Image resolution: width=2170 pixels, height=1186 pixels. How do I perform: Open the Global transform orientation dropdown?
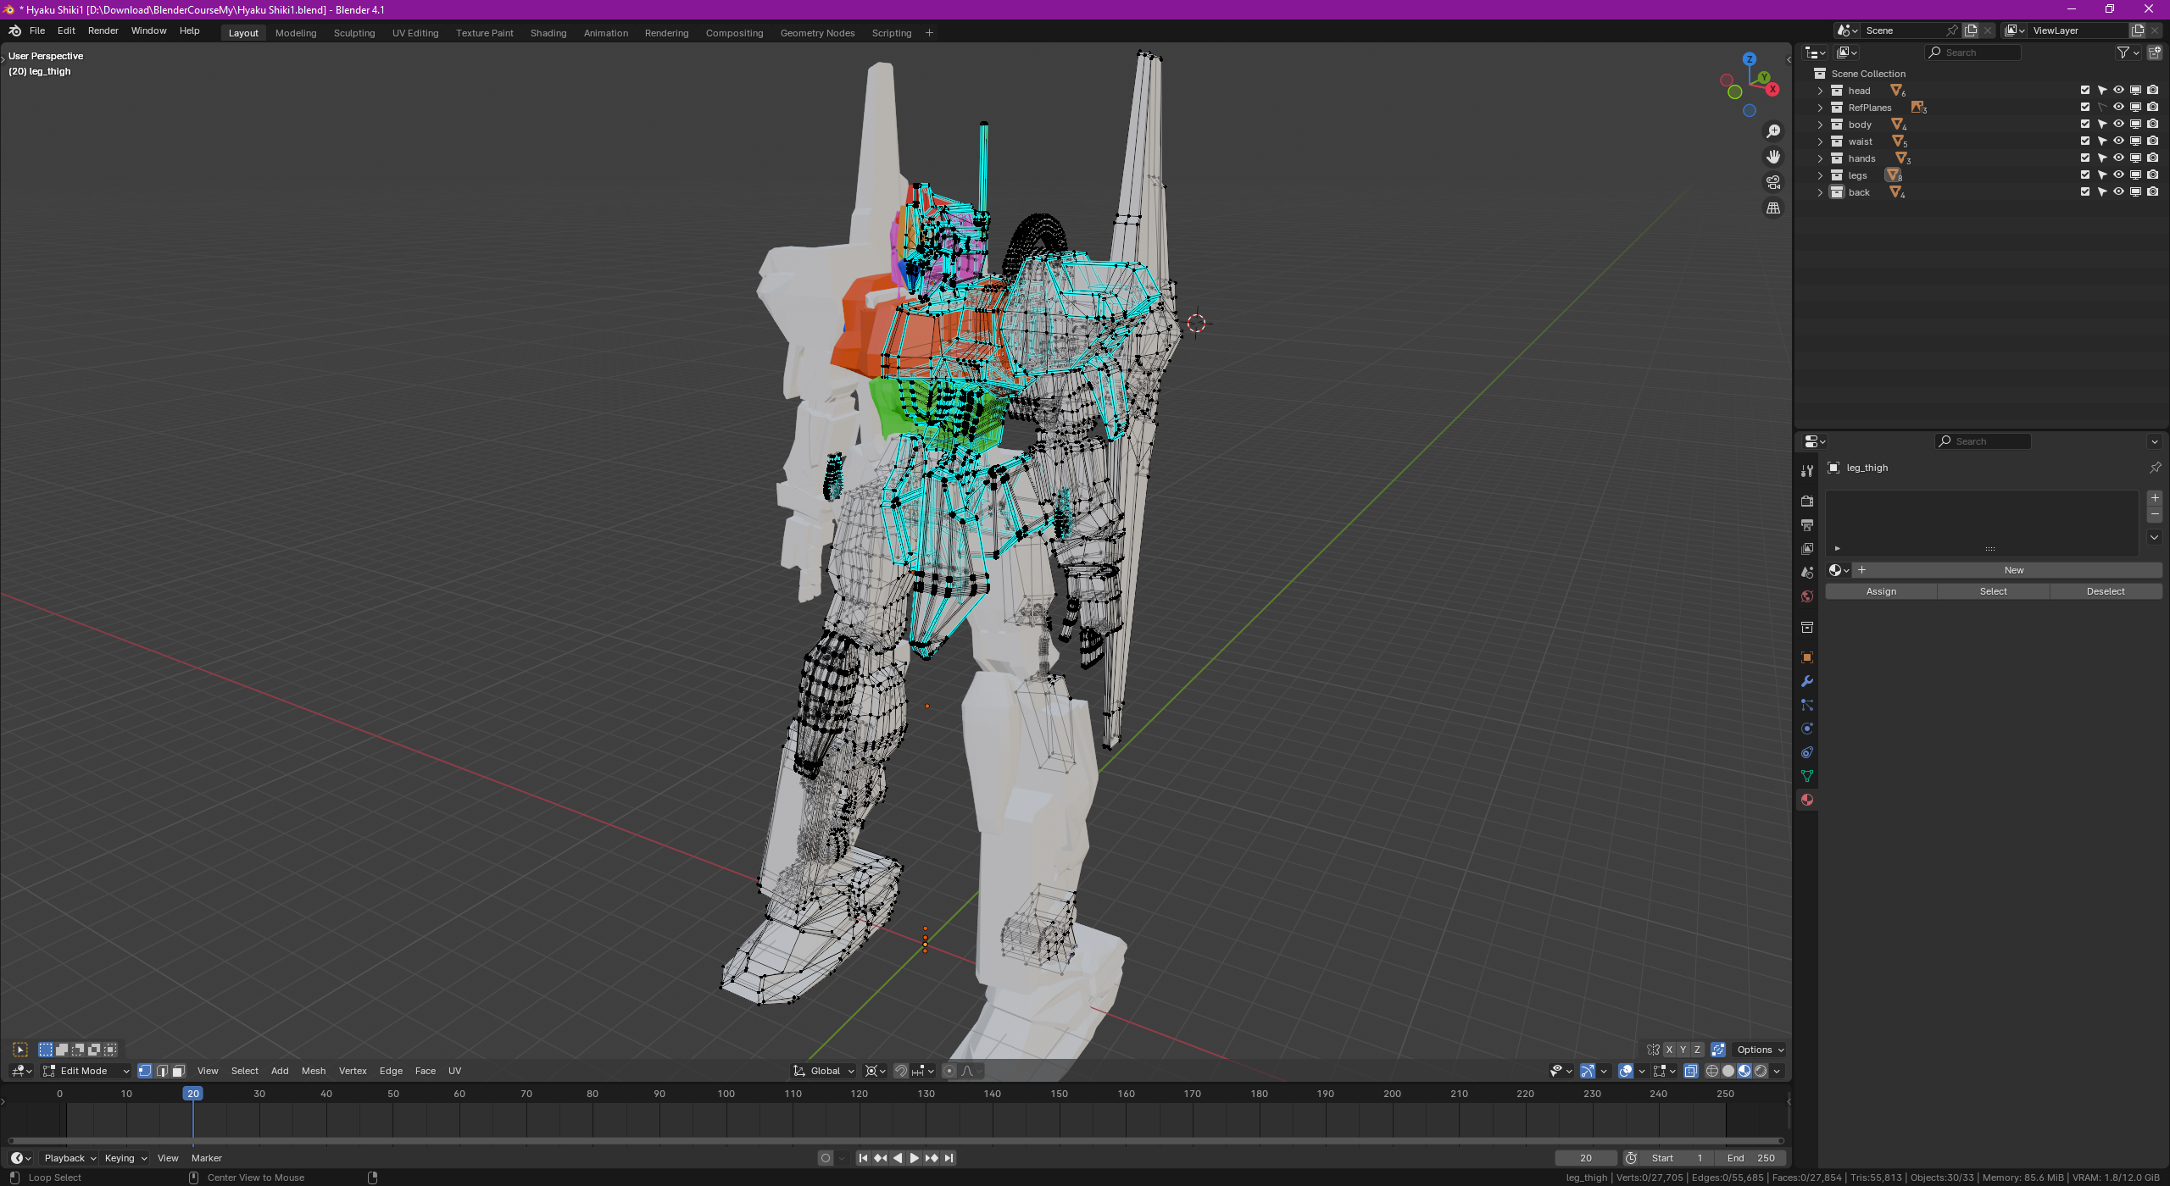tap(824, 1071)
